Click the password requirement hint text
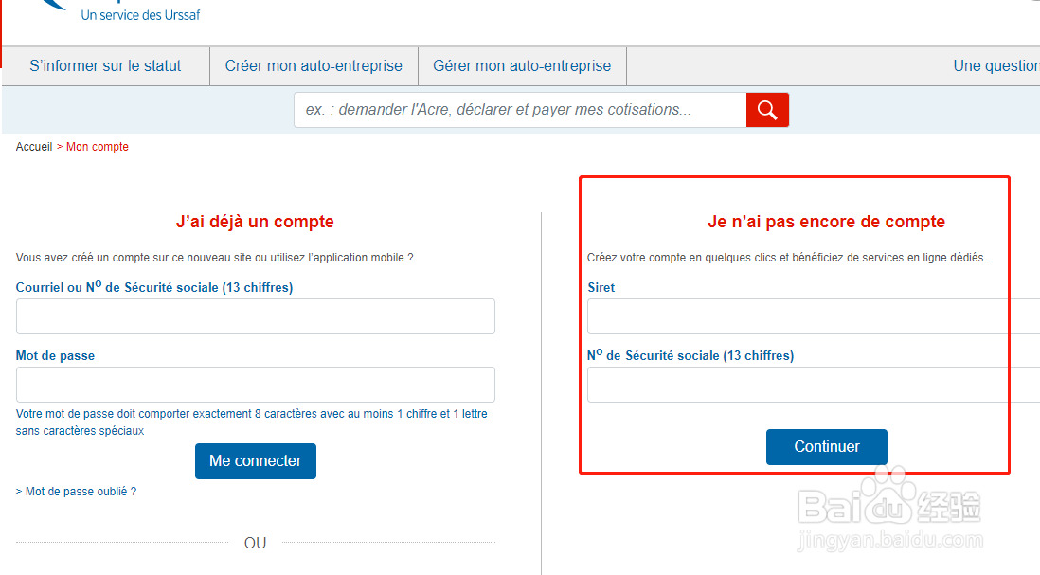 pyautogui.click(x=251, y=422)
